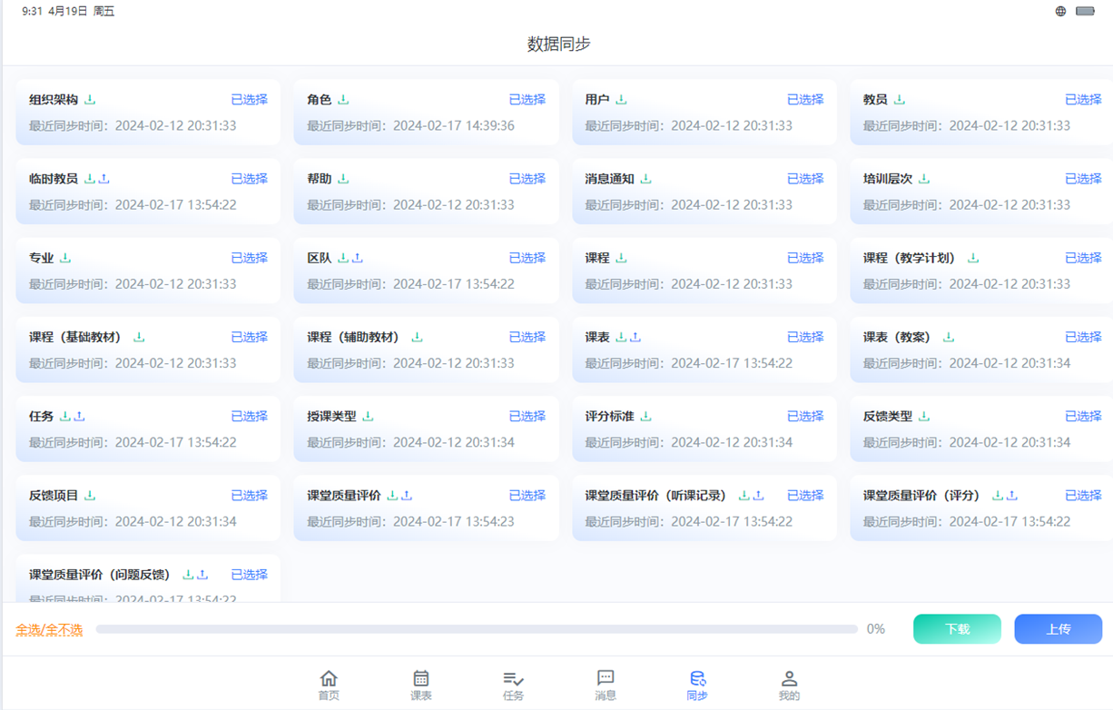Toggle 已选择 on the 组织架构 card
This screenshot has height=710, width=1113.
(249, 100)
